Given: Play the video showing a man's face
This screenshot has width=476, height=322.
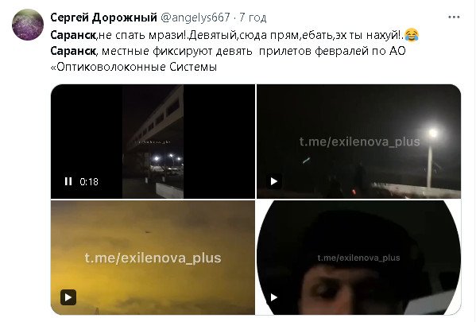Looking at the screenshot, I should click(274, 297).
